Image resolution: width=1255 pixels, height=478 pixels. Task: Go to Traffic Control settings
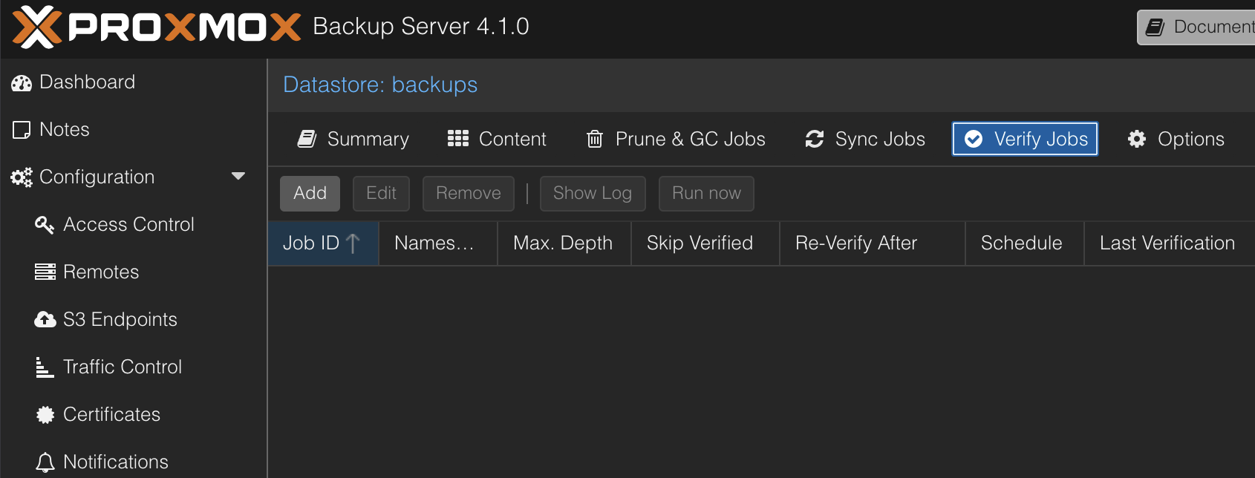tap(134, 367)
